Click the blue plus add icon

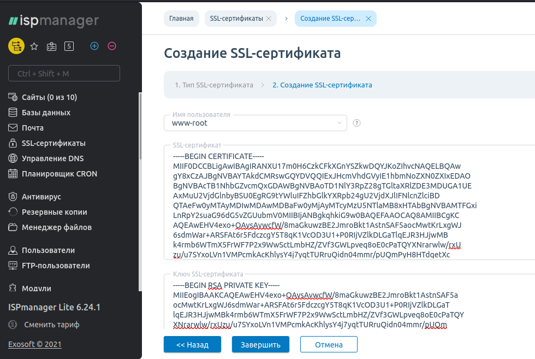click(94, 46)
